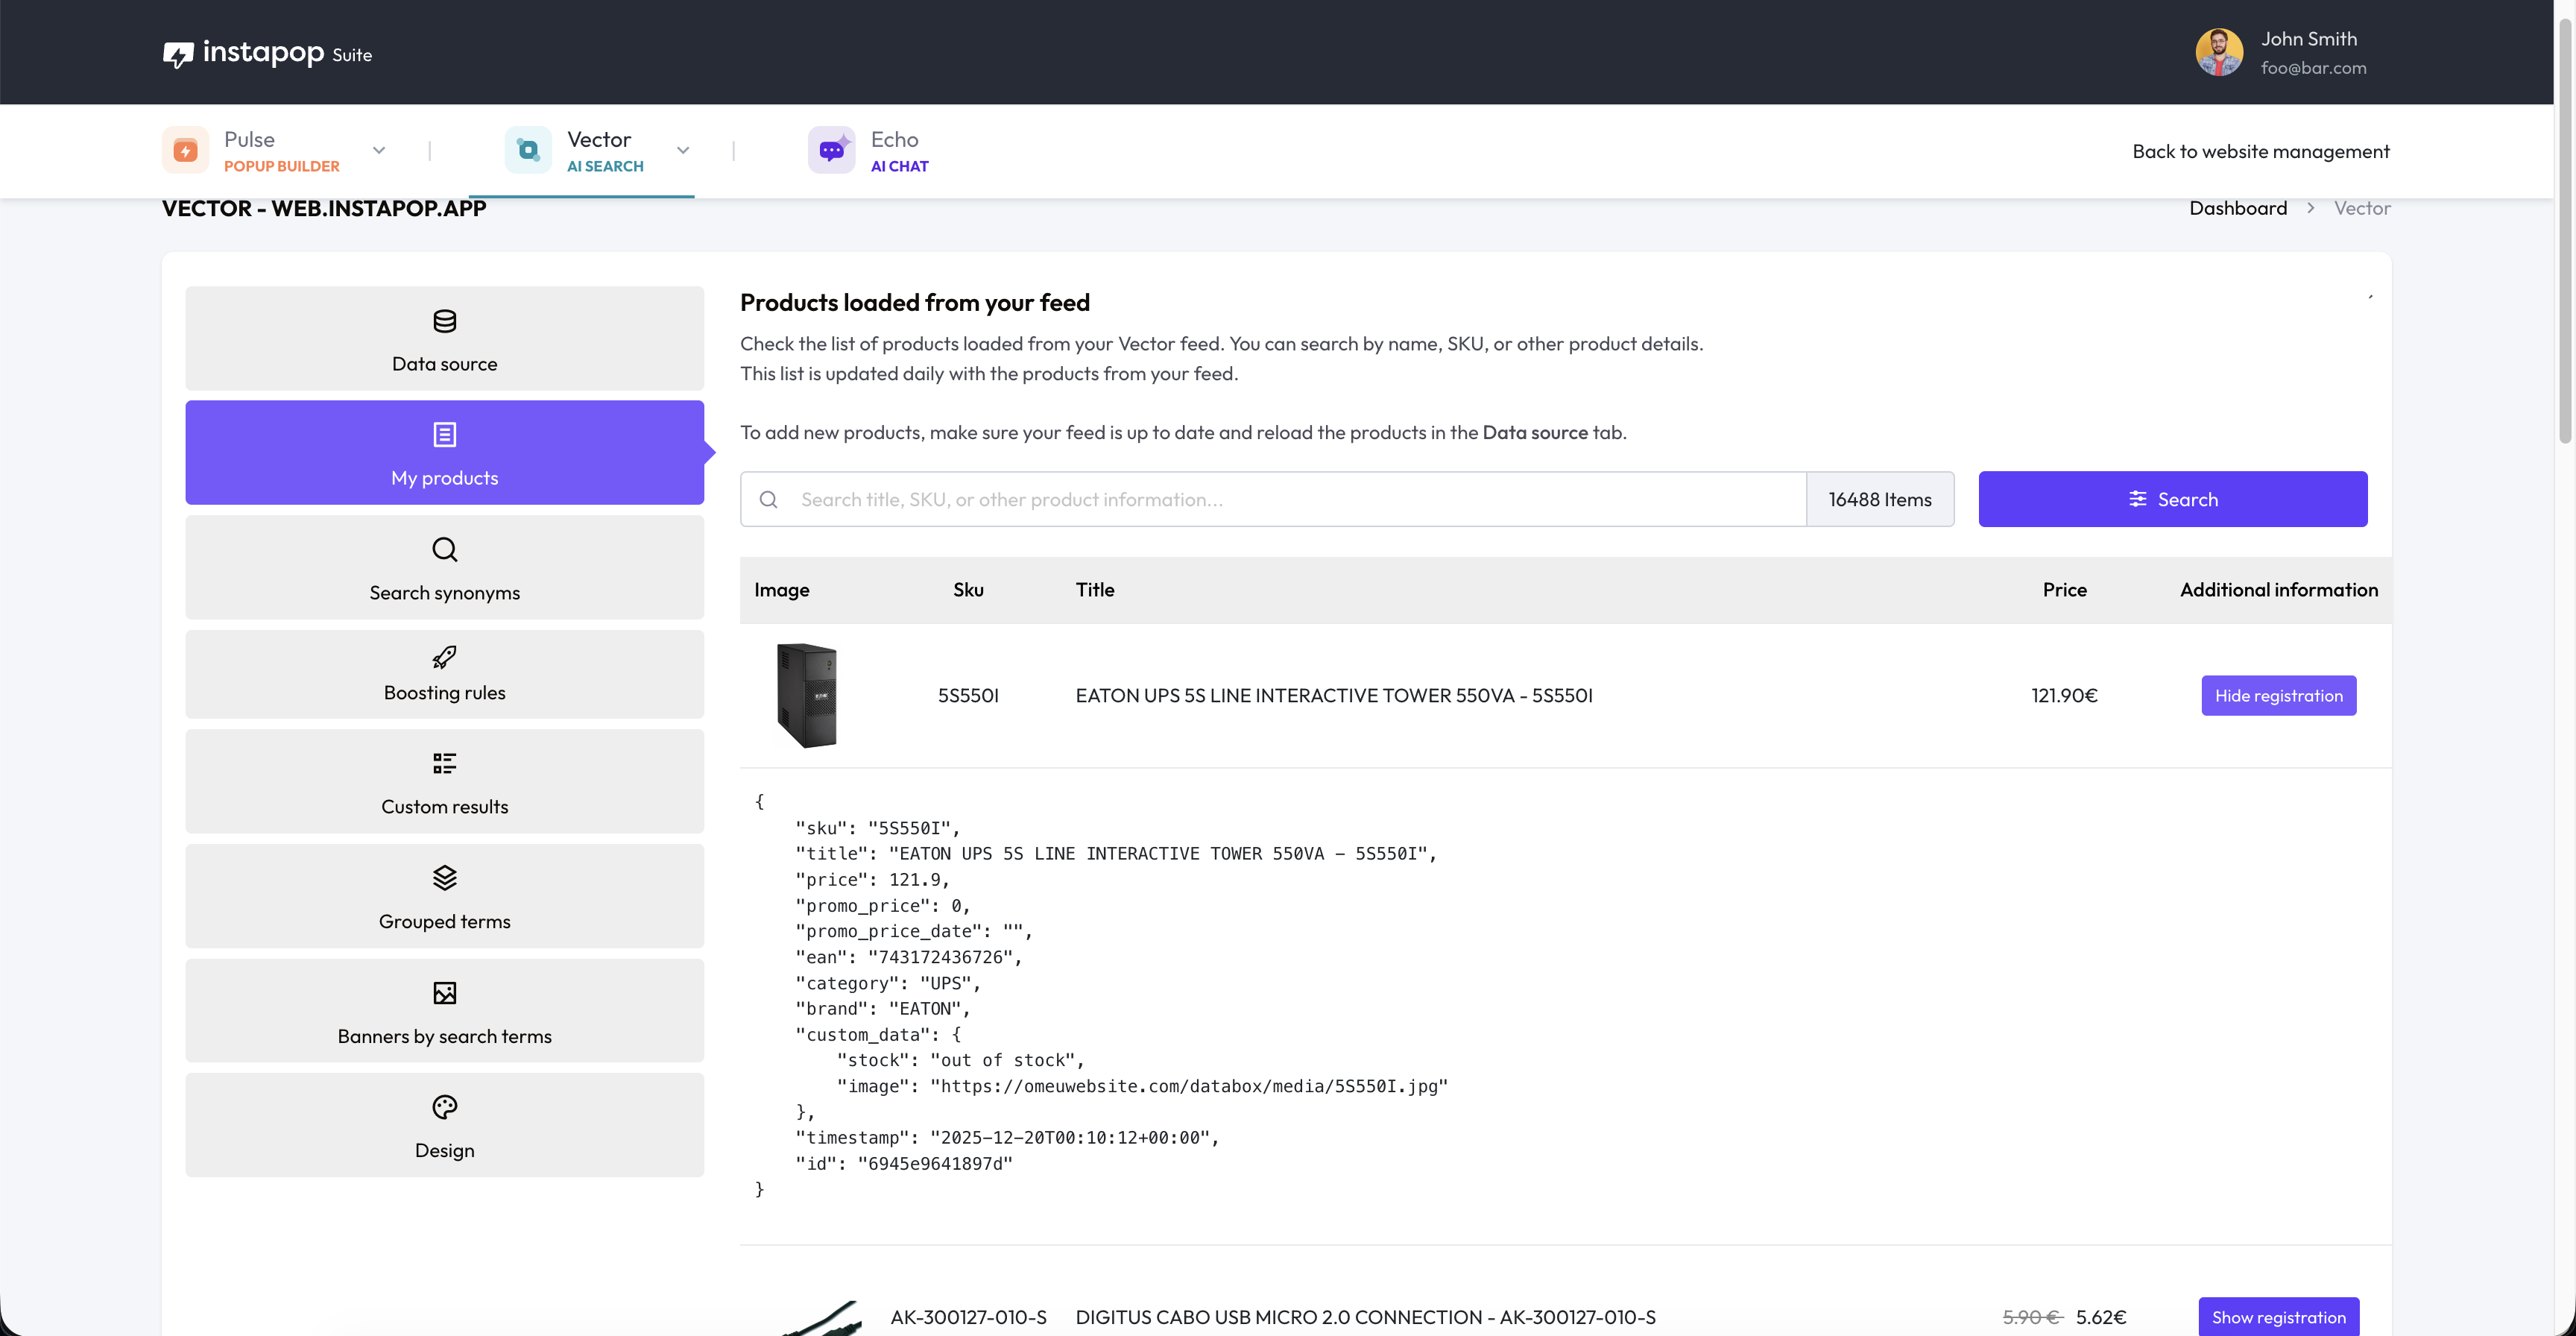Click the Pulse popup builder icon

click(x=186, y=151)
